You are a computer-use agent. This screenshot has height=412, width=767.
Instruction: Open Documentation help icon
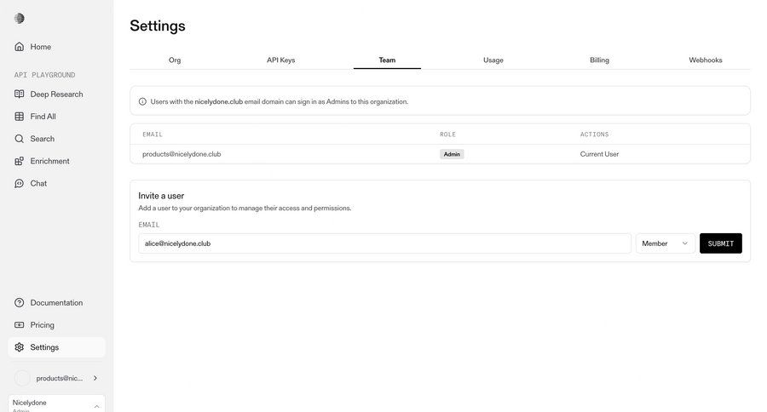(x=20, y=303)
